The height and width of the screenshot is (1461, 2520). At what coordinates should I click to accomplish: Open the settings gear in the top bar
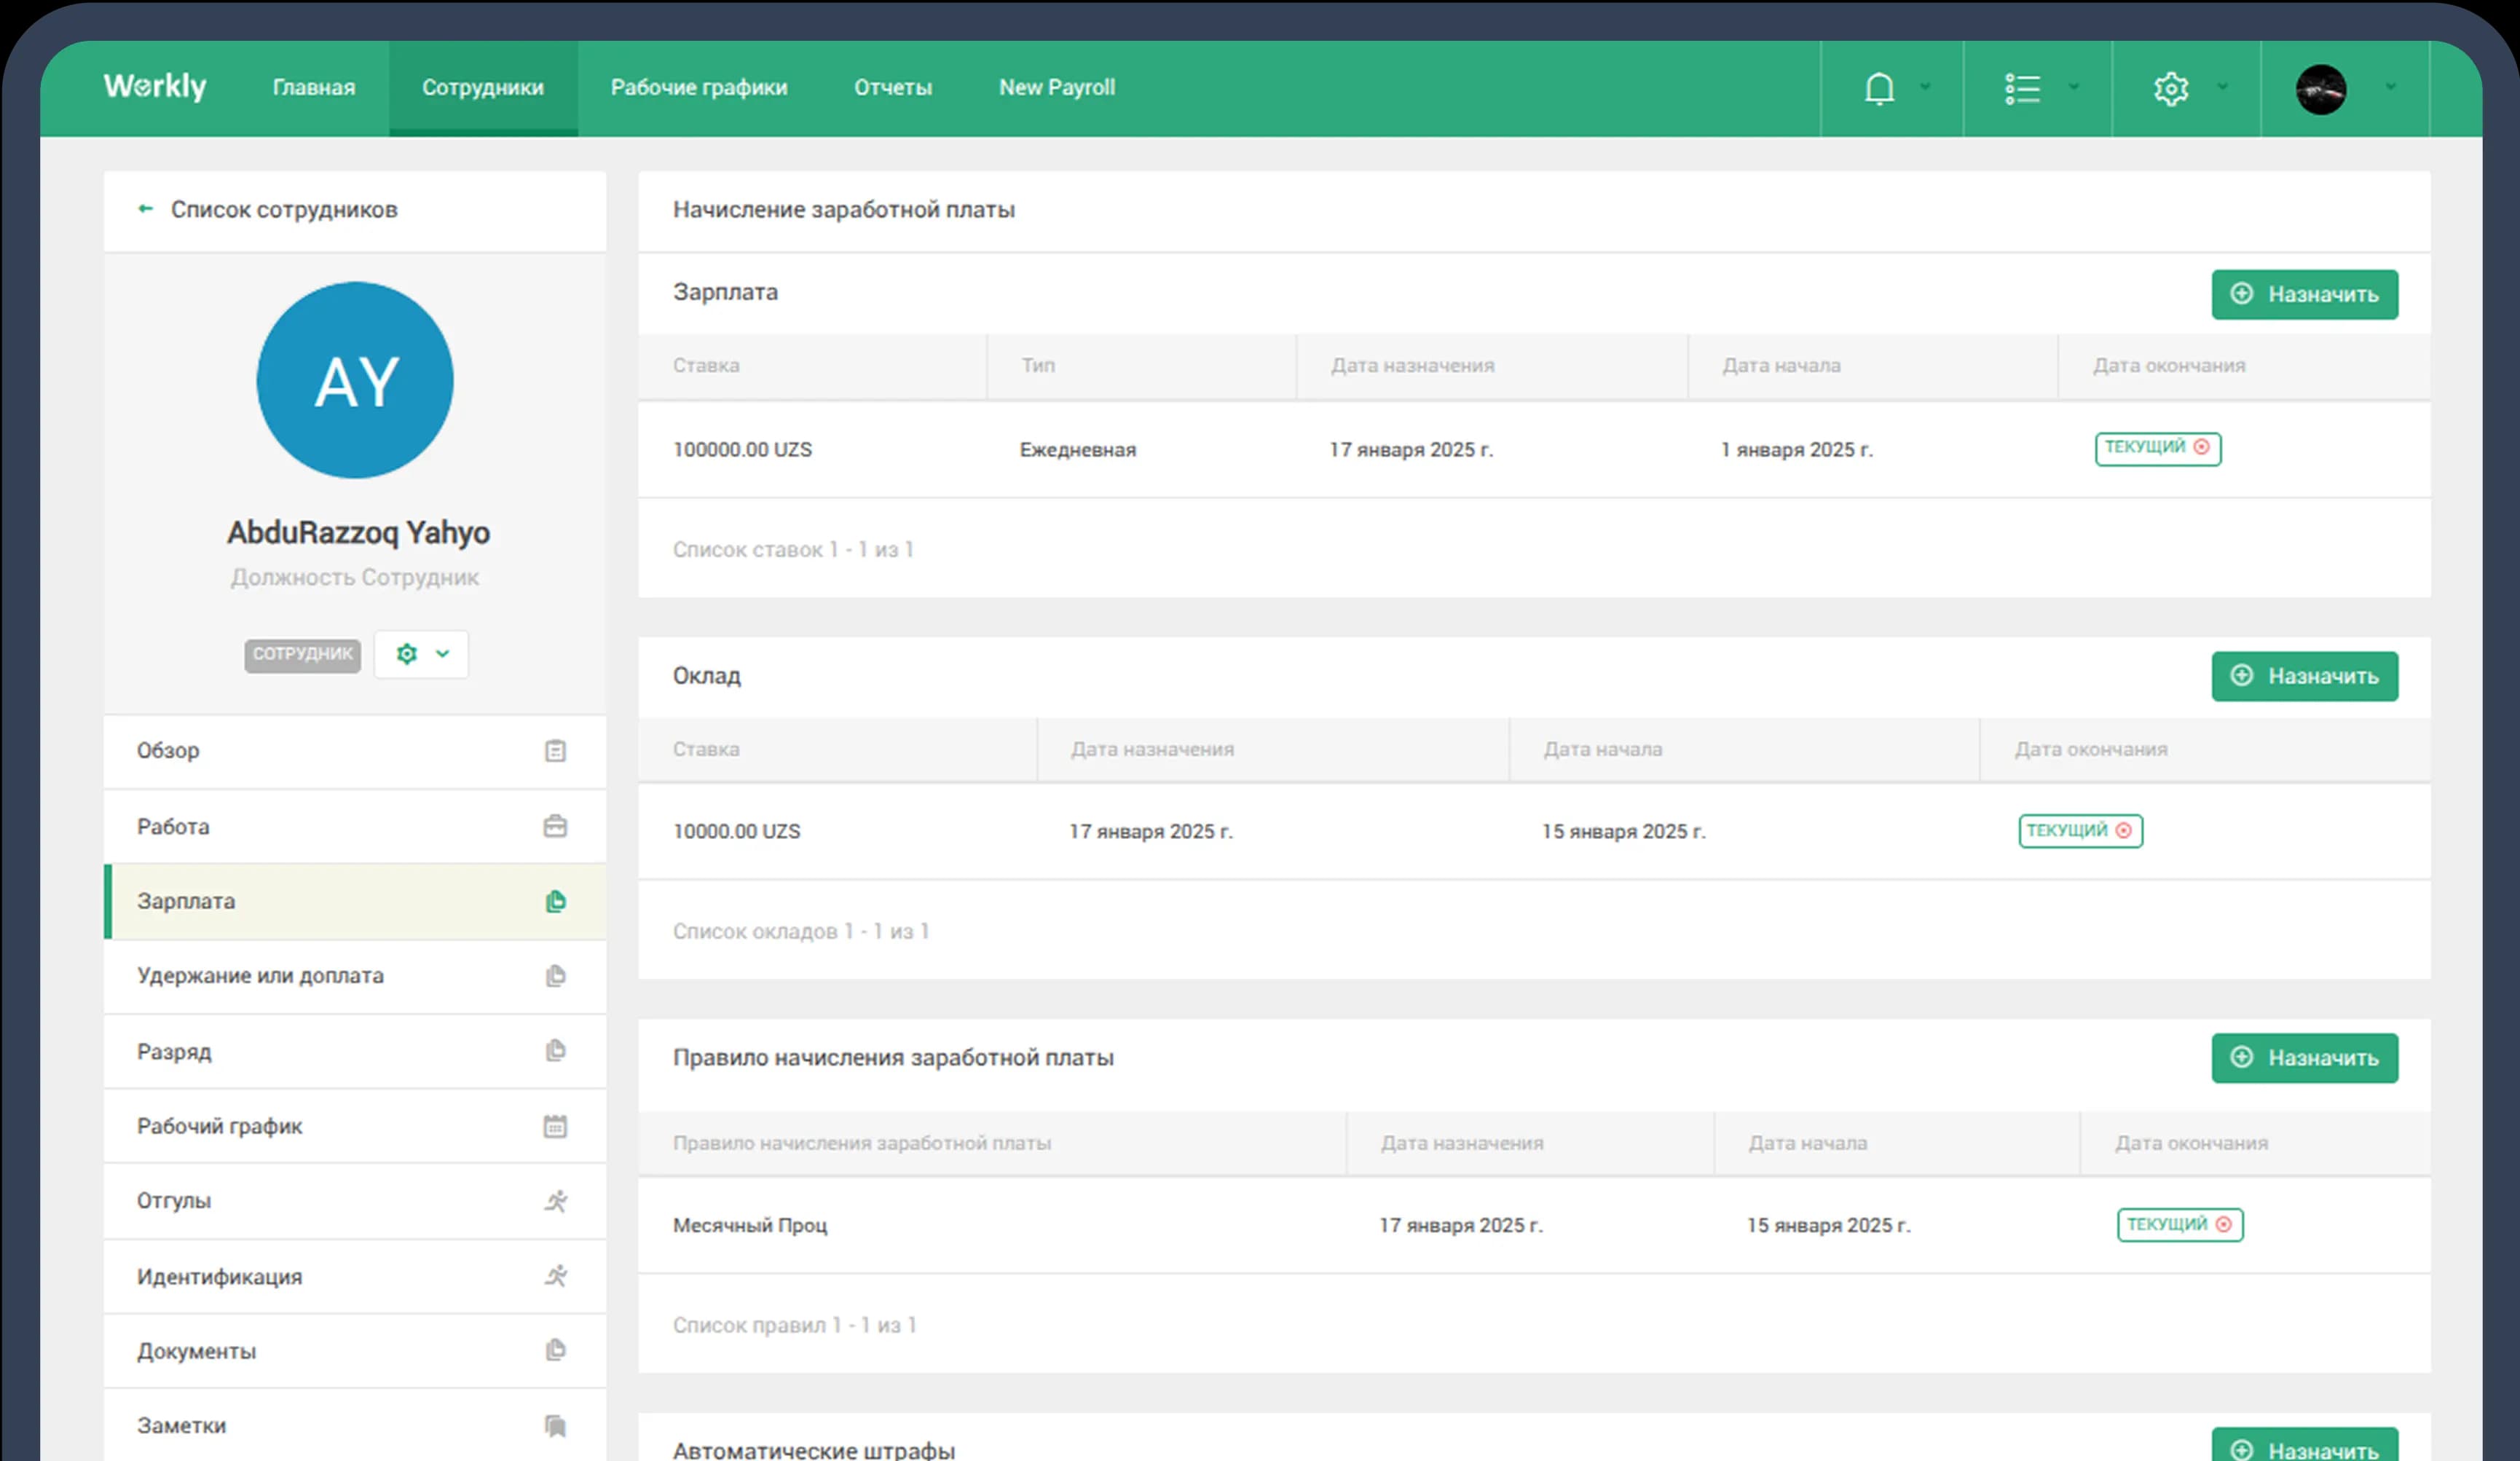tap(2171, 88)
